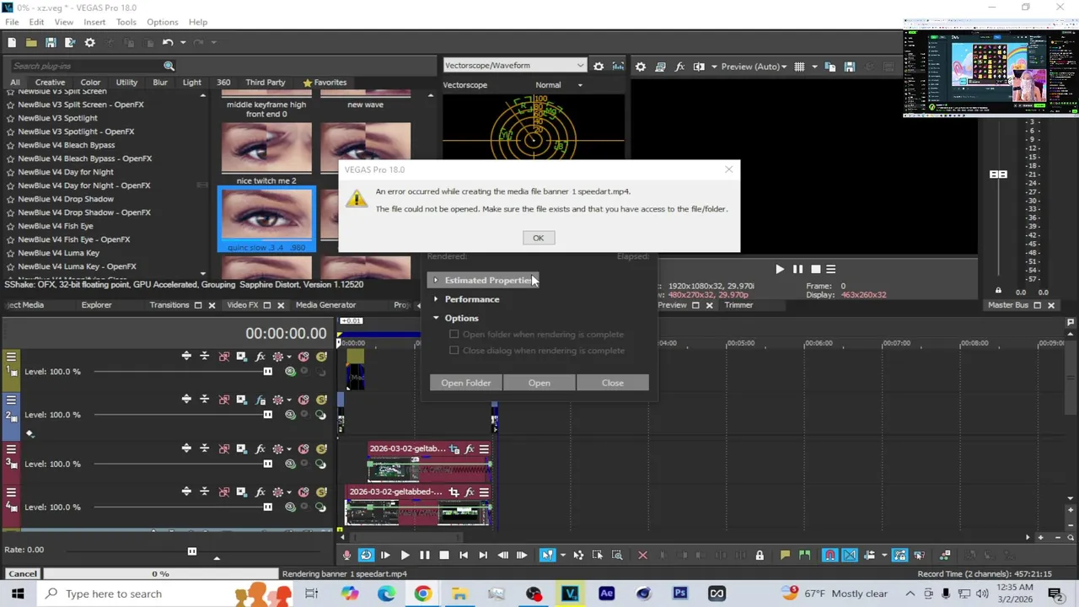Image resolution: width=1079 pixels, height=607 pixels.
Task: Click the Open project folder icon
Action: (31, 42)
